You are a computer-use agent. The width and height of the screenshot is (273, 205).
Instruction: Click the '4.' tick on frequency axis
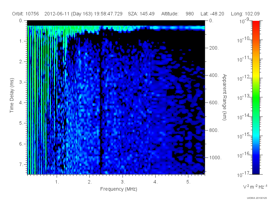(156, 182)
